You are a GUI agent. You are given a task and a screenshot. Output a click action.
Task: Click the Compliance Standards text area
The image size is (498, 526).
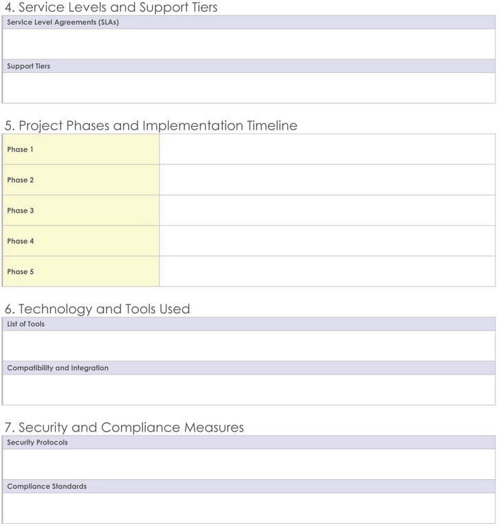(249, 508)
